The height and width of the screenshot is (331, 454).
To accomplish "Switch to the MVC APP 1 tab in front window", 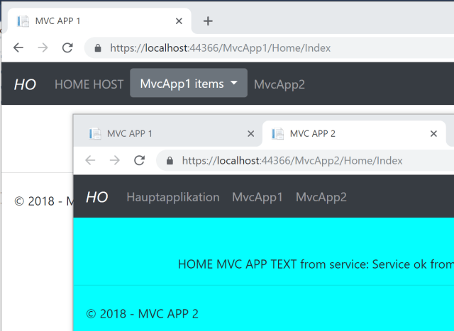I will (x=163, y=133).
